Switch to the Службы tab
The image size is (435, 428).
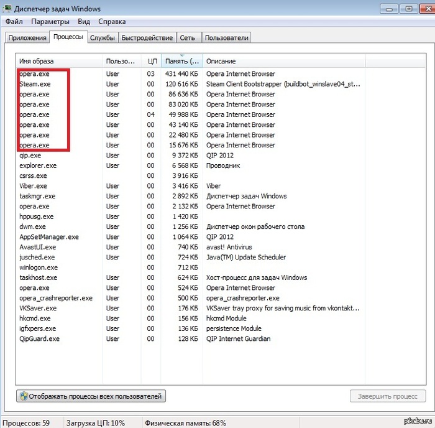(x=102, y=38)
